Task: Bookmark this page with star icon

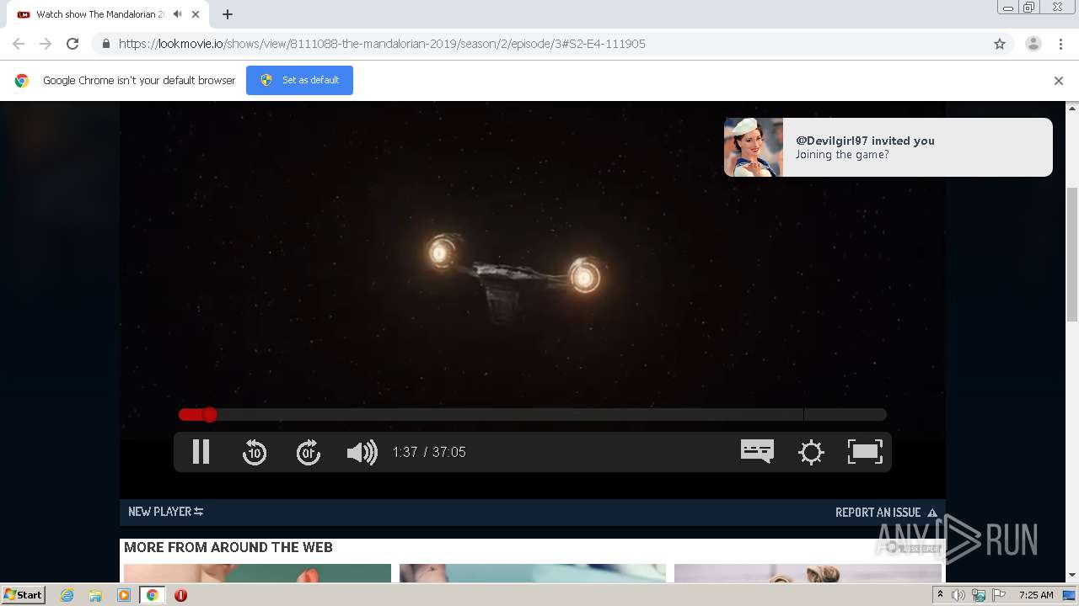Action: (1000, 44)
